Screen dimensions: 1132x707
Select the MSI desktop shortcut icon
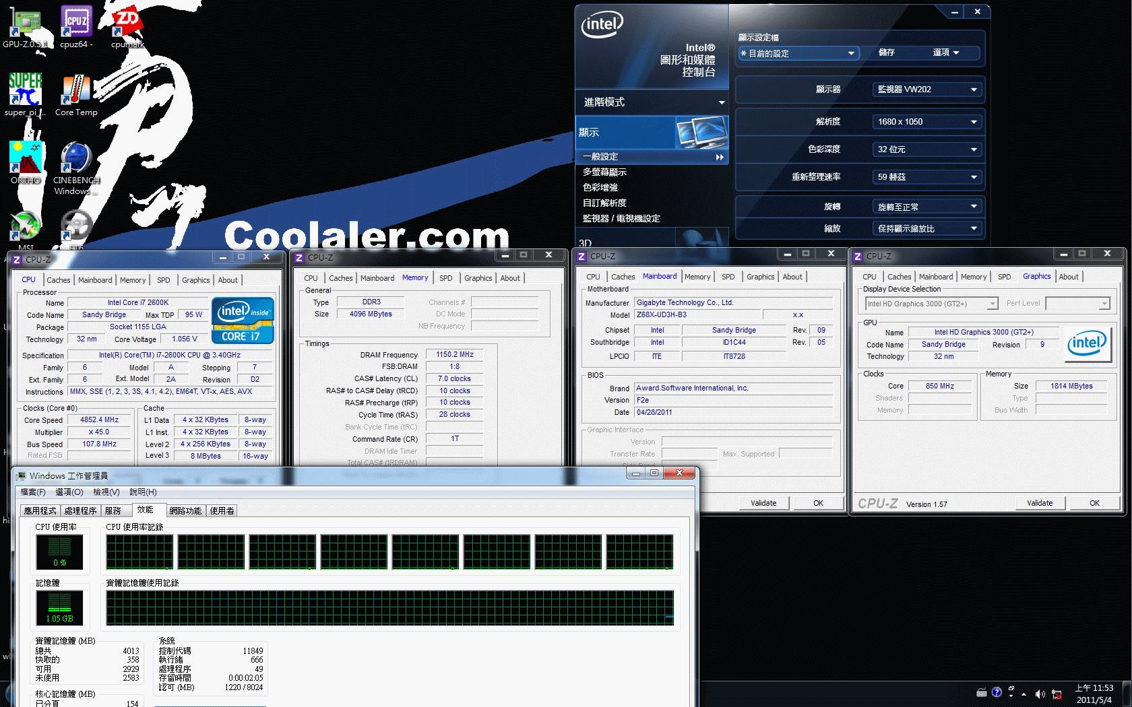pyautogui.click(x=26, y=231)
